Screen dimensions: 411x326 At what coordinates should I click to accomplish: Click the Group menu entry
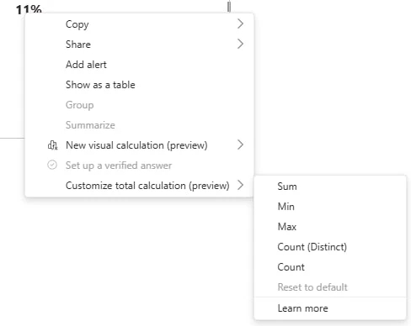coord(139,105)
